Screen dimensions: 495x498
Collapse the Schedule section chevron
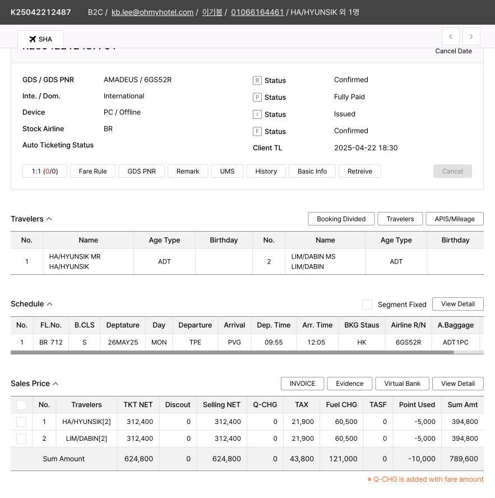point(50,304)
